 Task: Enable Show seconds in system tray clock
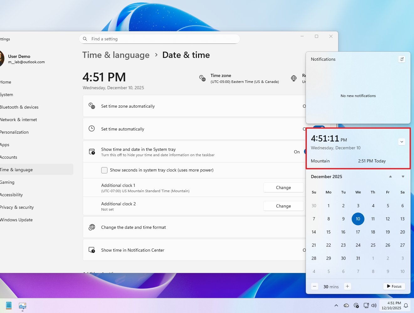point(104,170)
